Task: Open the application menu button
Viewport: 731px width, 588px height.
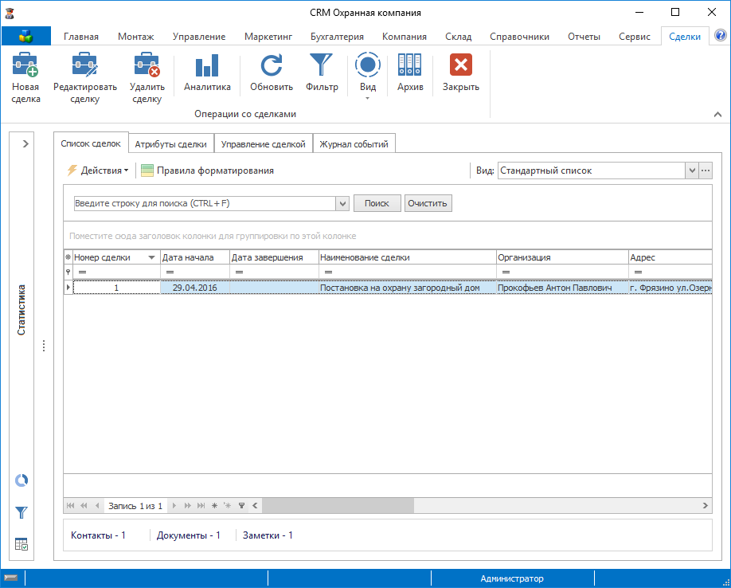Action: 26,36
